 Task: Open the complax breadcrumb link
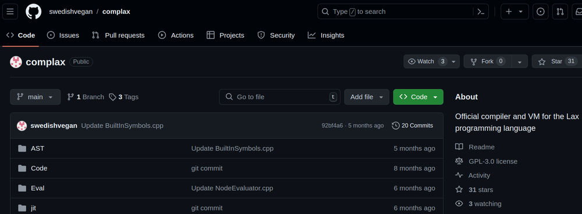coord(116,12)
